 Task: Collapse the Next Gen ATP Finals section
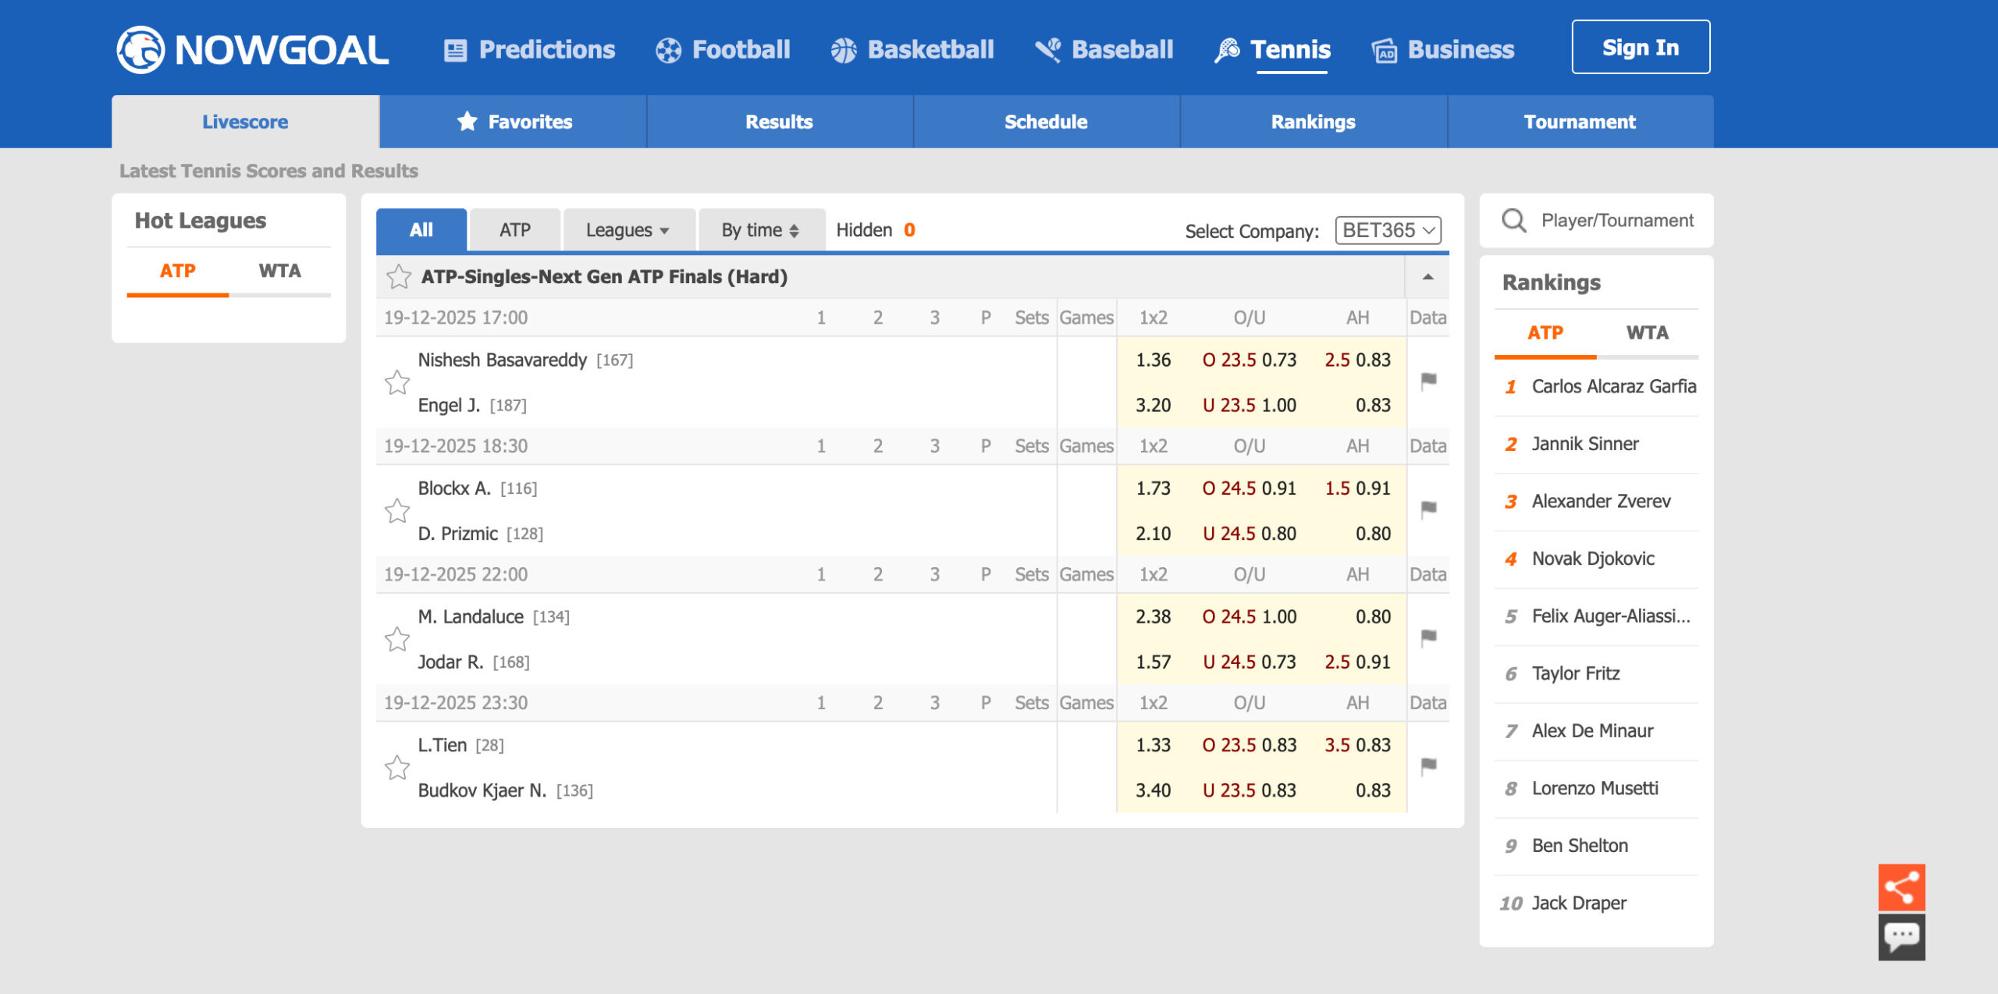tap(1428, 277)
